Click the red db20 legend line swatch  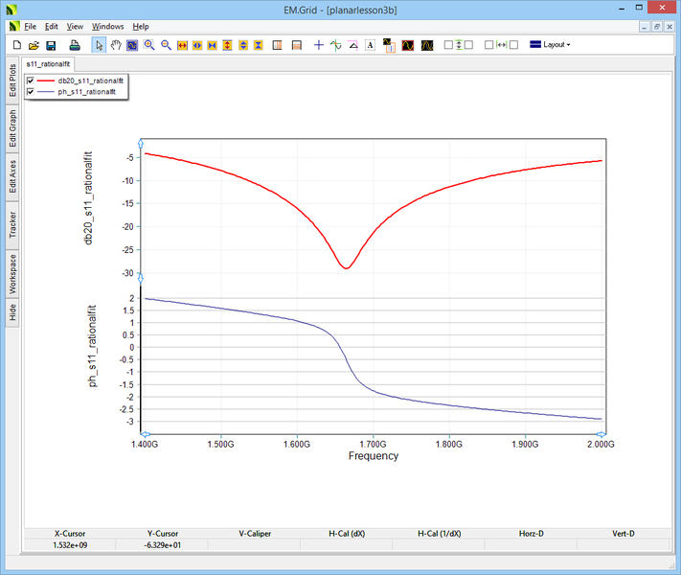click(x=46, y=80)
